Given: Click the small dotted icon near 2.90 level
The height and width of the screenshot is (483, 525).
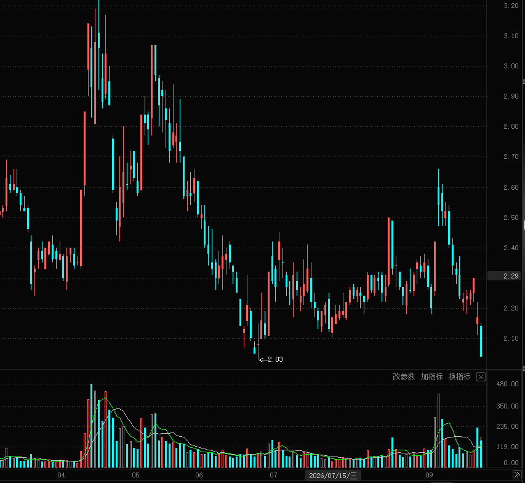Looking at the screenshot, I should click(x=524, y=81).
